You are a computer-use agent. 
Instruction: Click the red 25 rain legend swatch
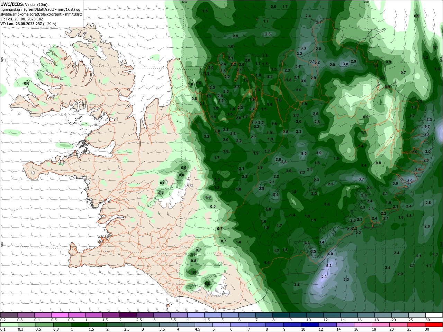point(416,325)
